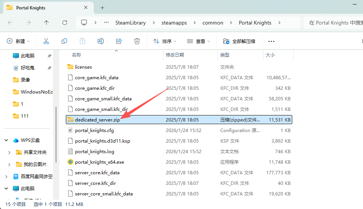Refresh the current folder view
Screen dimensions: 363x209
tap(65, 23)
